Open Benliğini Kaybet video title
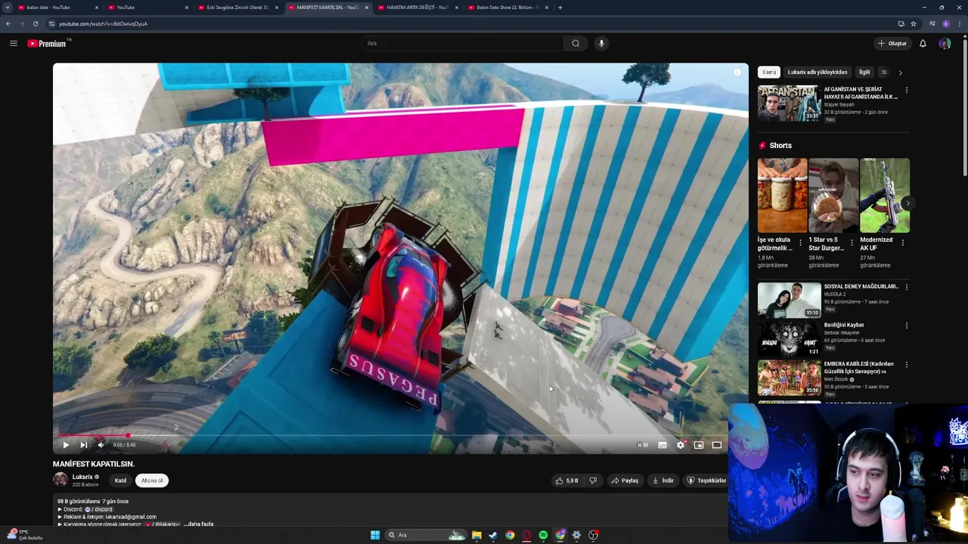The image size is (968, 544). pyautogui.click(x=844, y=325)
